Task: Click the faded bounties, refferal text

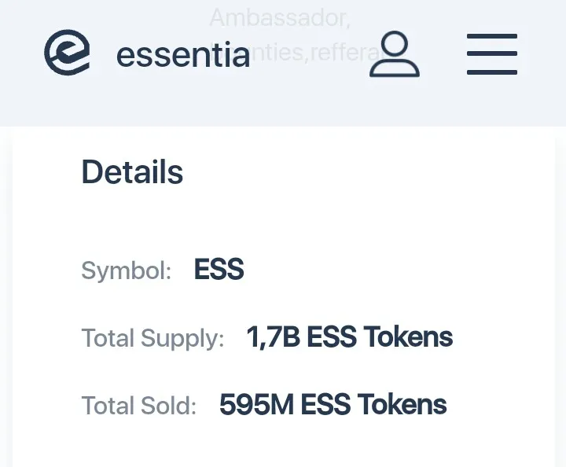Action: 314,53
